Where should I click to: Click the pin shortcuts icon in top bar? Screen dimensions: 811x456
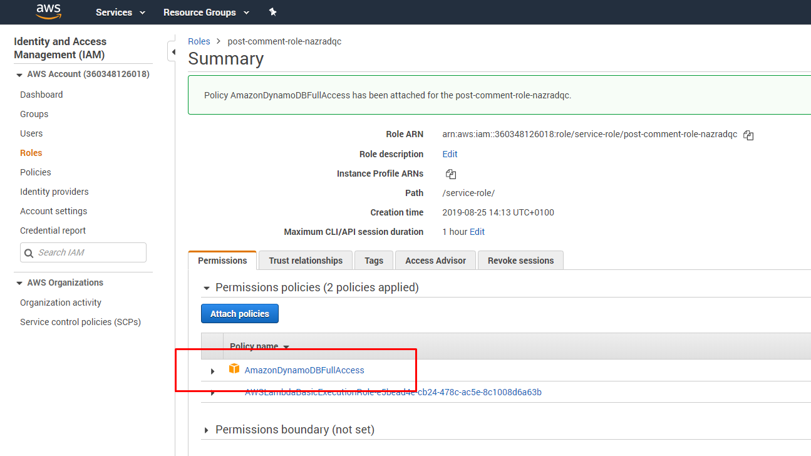[272, 12]
